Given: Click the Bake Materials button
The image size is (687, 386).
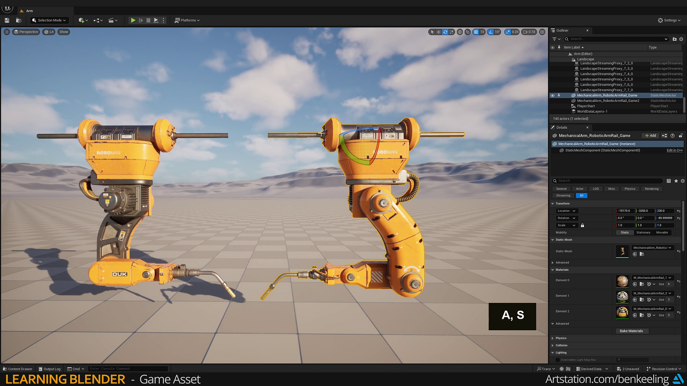Looking at the screenshot, I should [631, 331].
